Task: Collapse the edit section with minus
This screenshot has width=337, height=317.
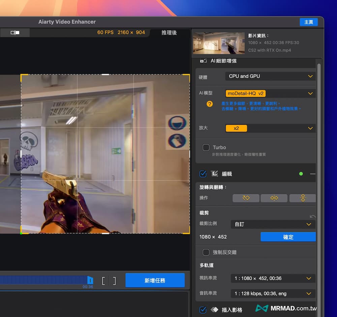Action: pos(313,174)
